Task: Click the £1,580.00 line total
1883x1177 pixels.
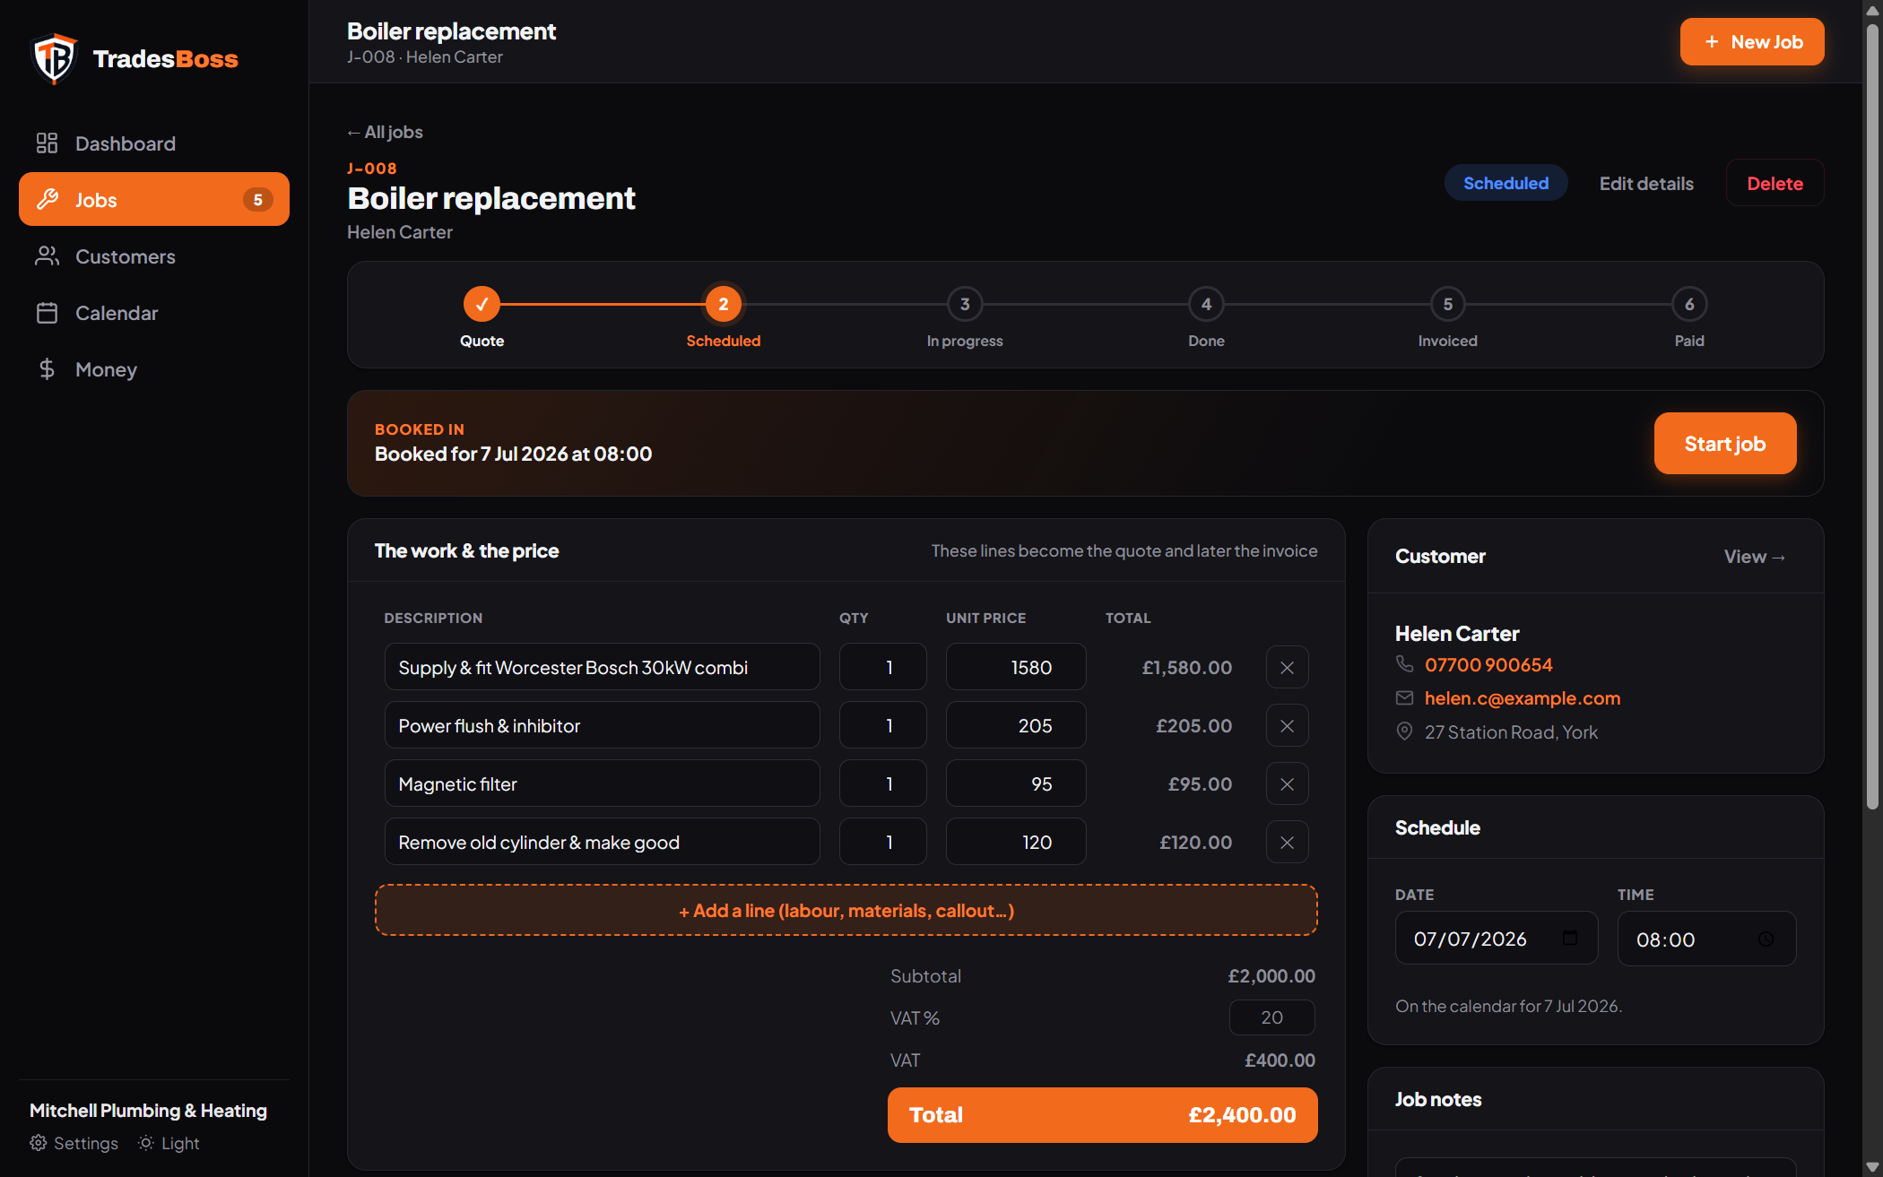Action: 1186,667
